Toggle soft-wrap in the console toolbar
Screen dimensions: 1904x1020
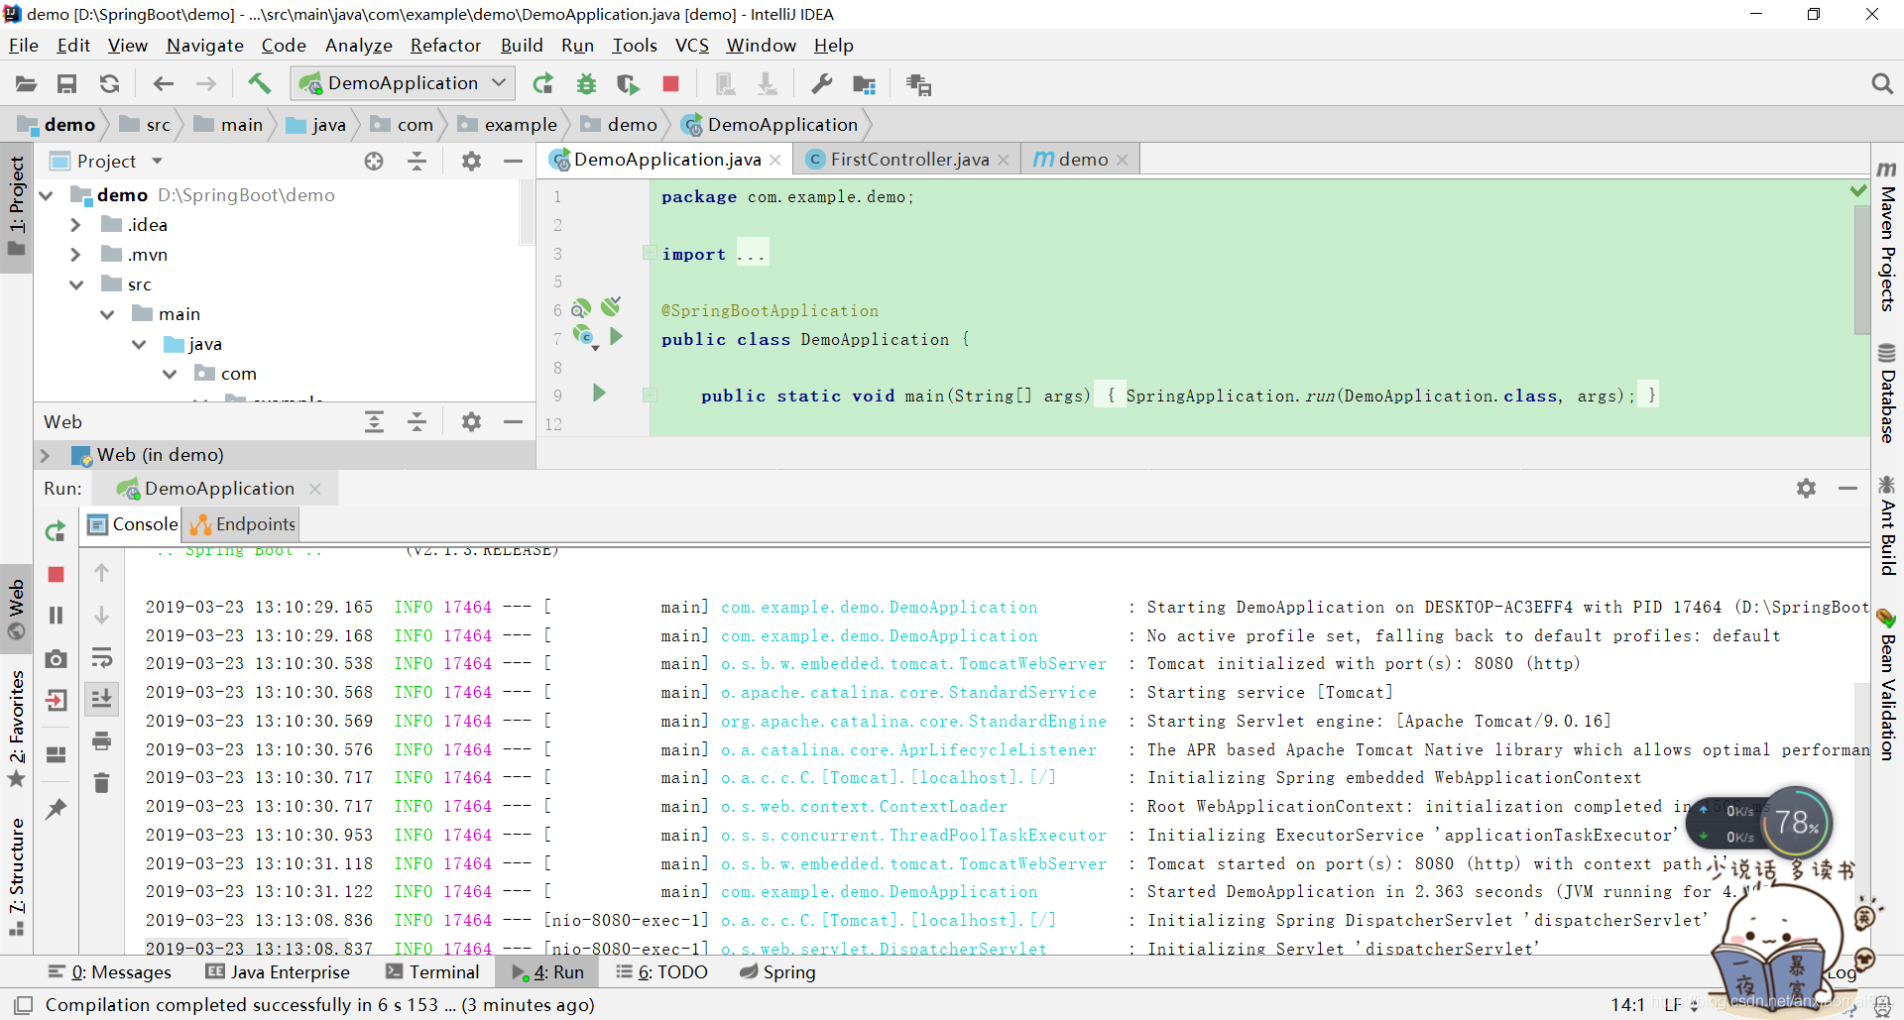(x=101, y=657)
